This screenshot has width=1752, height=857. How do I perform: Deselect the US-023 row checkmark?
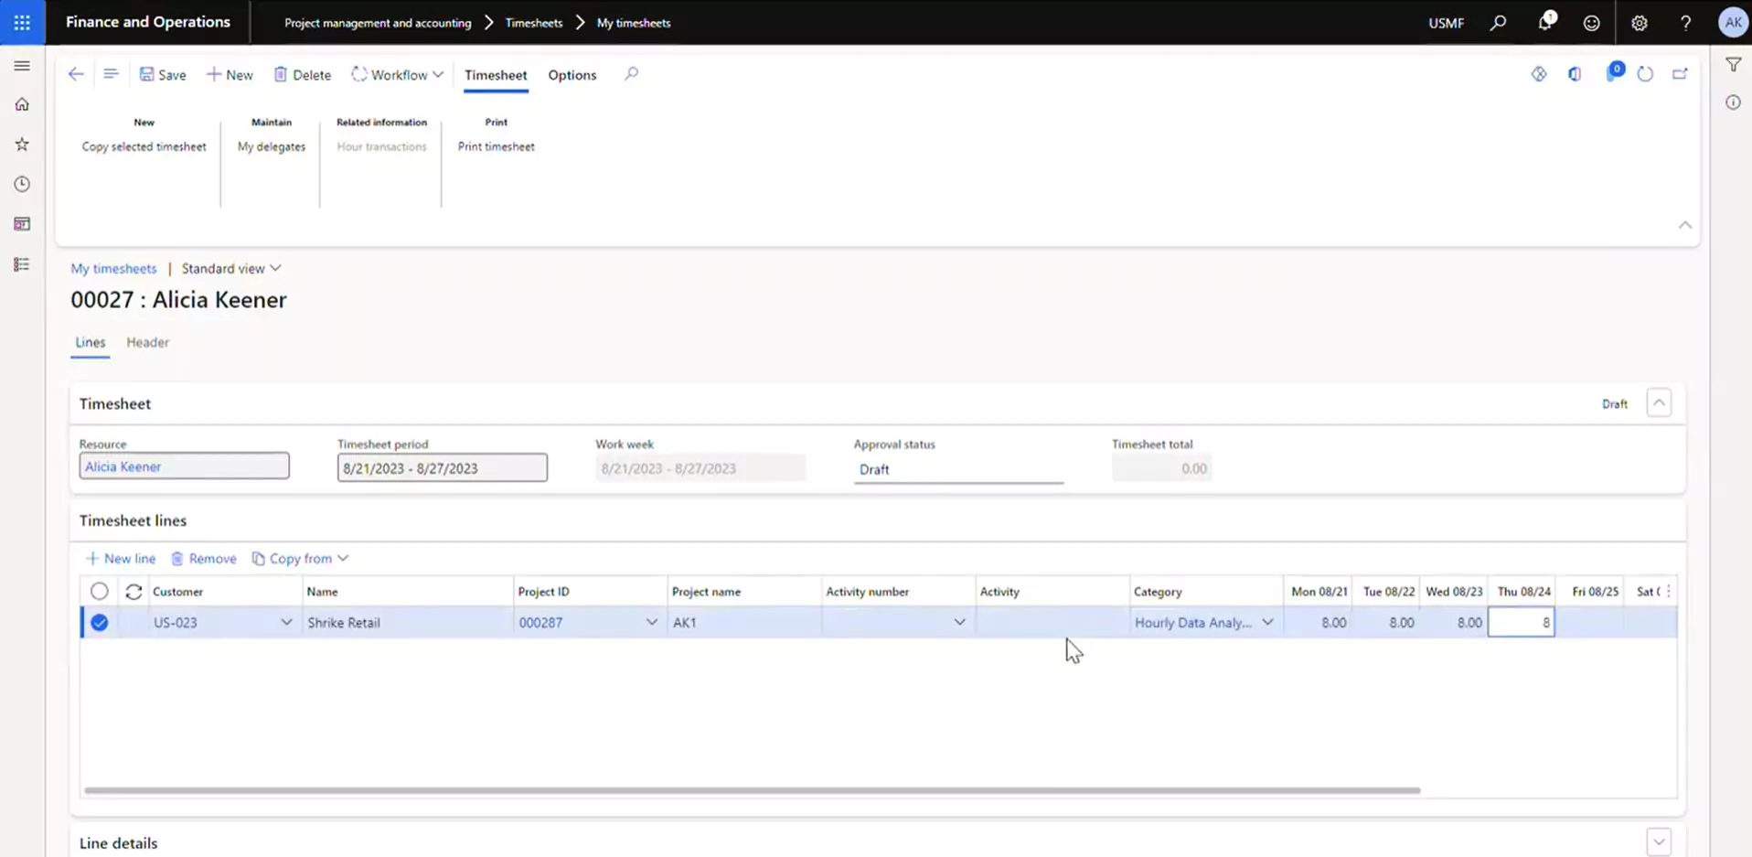[100, 623]
